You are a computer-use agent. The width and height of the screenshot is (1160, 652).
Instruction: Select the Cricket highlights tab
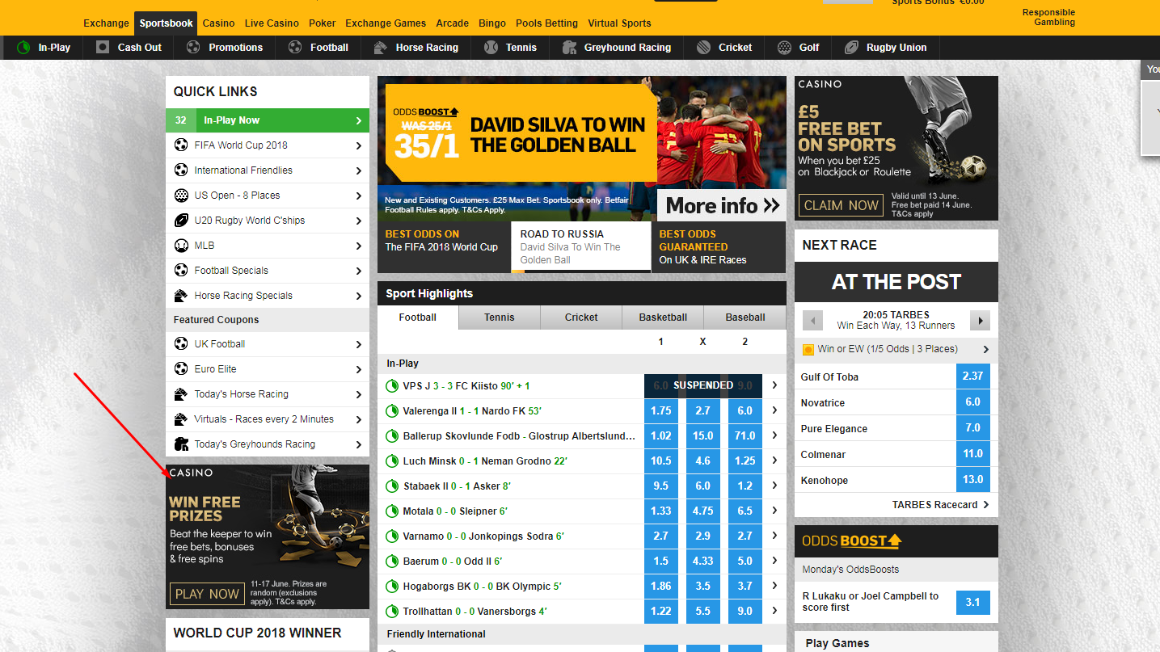(581, 318)
